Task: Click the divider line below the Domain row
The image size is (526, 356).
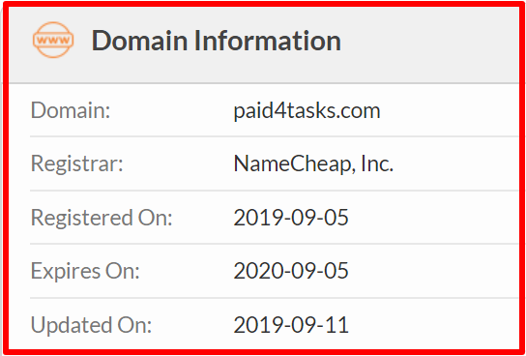Action: pyautogui.click(x=274, y=136)
